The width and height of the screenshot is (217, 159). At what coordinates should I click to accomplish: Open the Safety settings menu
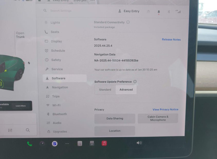coord(53,60)
